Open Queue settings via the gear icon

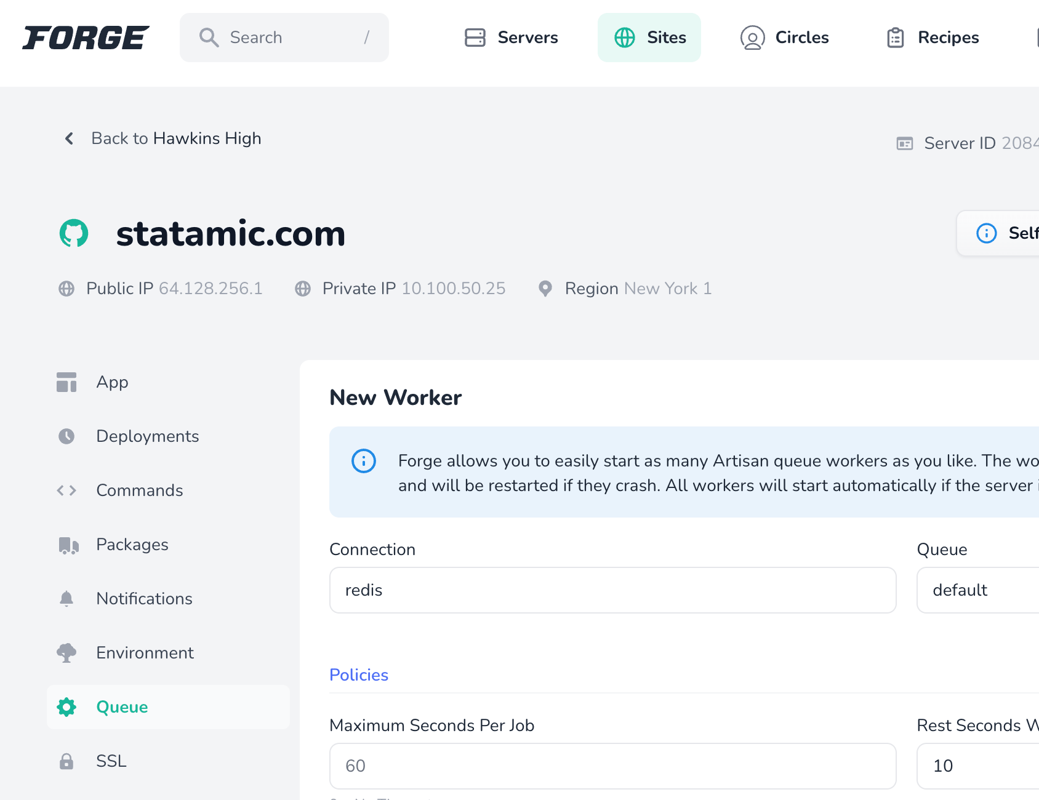pyautogui.click(x=66, y=707)
